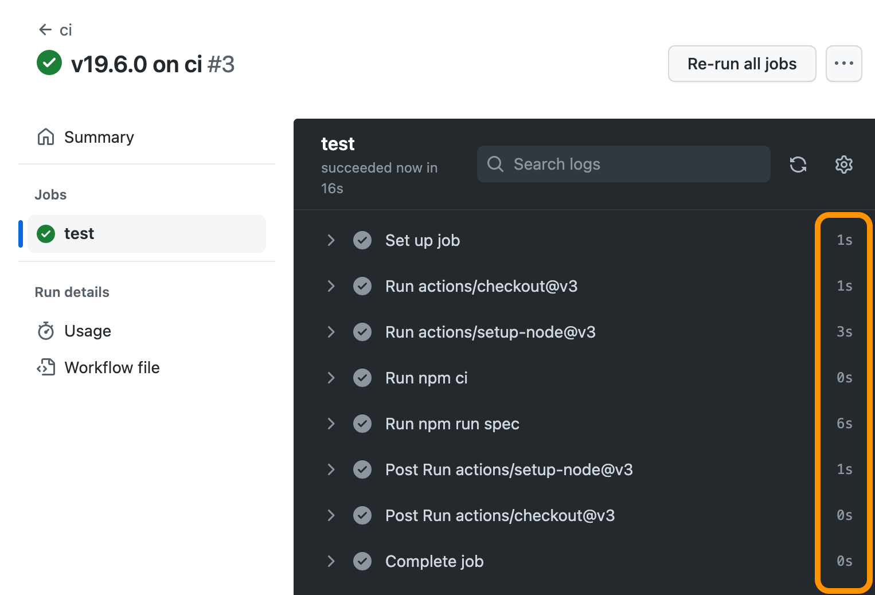The image size is (875, 595).
Task: Click the checkmark next to Complete job
Action: click(362, 561)
